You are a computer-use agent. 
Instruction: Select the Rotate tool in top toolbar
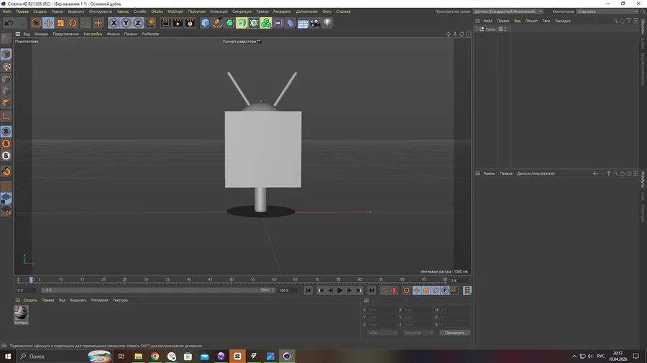tap(73, 23)
